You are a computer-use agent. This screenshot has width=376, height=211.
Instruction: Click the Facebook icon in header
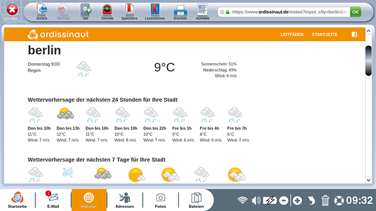pos(354,35)
